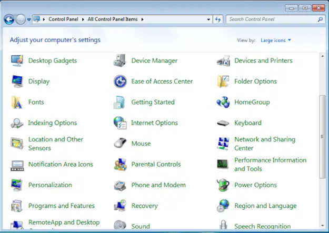
Task: Open the Keyboard icon
Action: point(223,123)
